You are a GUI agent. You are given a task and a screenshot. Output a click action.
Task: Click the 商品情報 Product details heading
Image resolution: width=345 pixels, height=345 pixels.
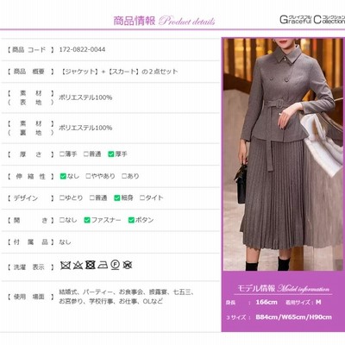coord(164,21)
